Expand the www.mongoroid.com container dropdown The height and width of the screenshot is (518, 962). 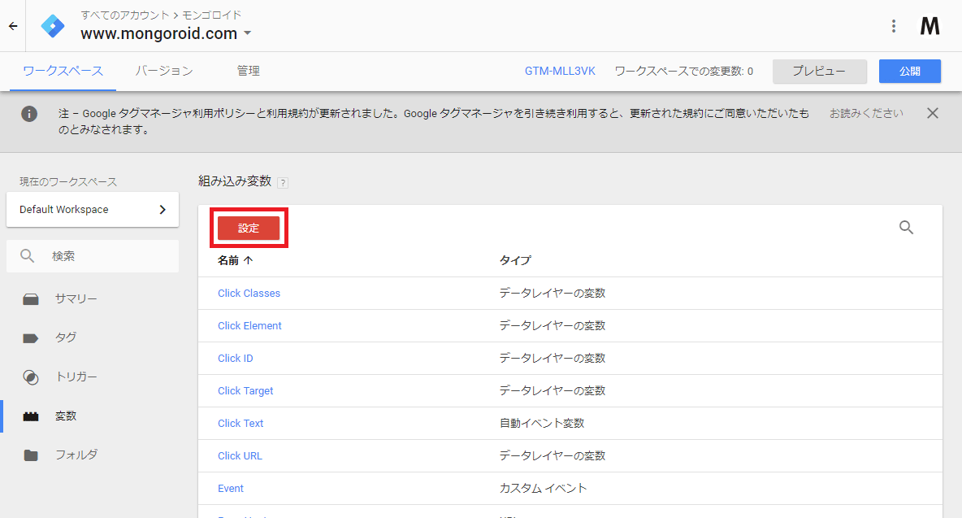coord(247,33)
